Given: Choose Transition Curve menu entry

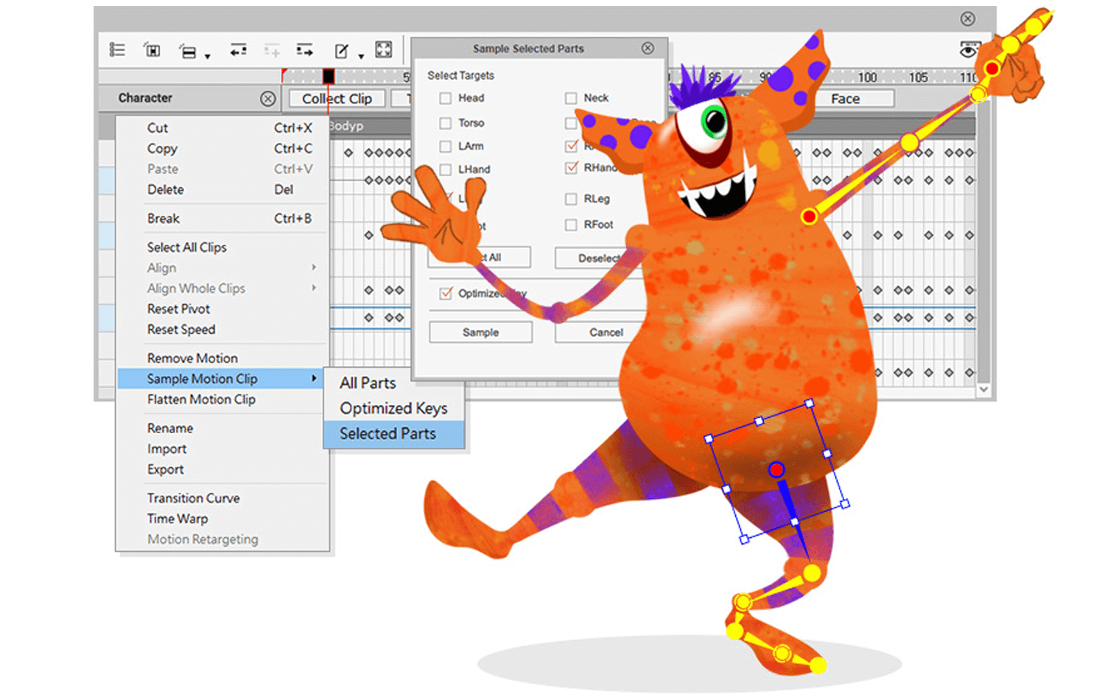Looking at the screenshot, I should coord(222,498).
